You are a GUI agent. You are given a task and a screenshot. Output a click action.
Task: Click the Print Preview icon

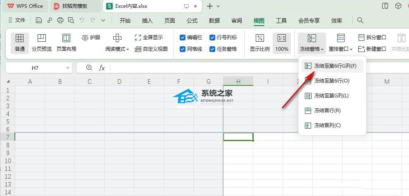coord(71,20)
